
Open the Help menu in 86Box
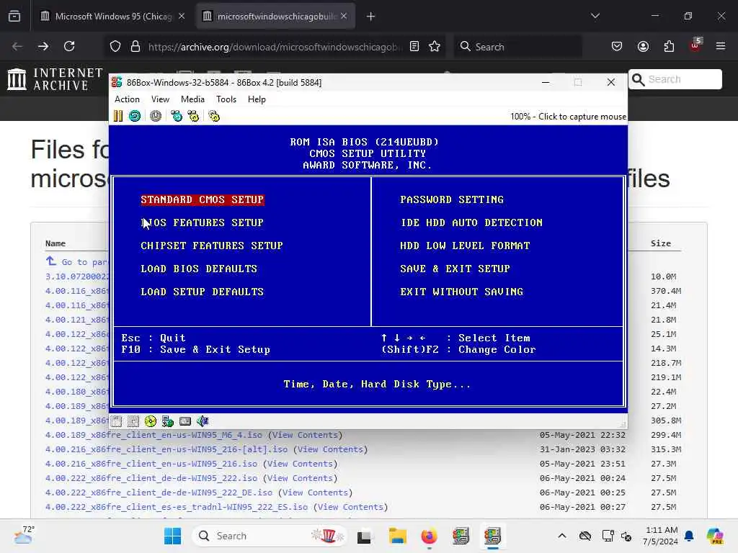tap(257, 99)
